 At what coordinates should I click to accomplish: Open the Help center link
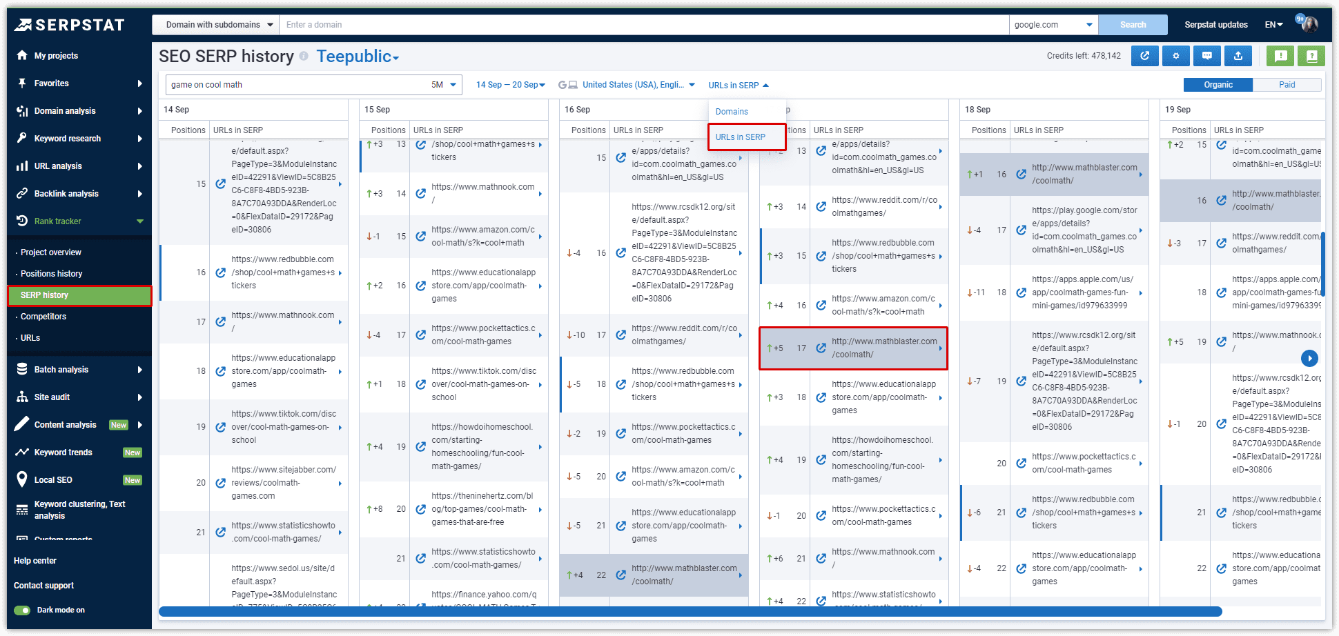(x=35, y=561)
